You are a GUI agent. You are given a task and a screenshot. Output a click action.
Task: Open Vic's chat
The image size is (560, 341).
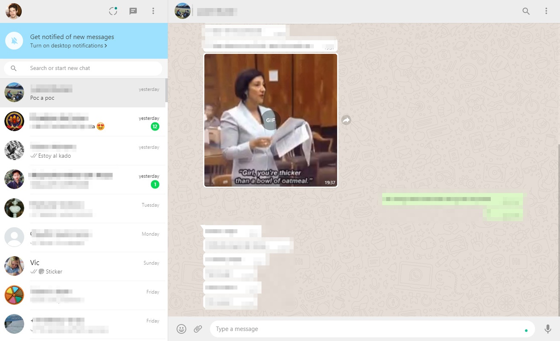[83, 266]
